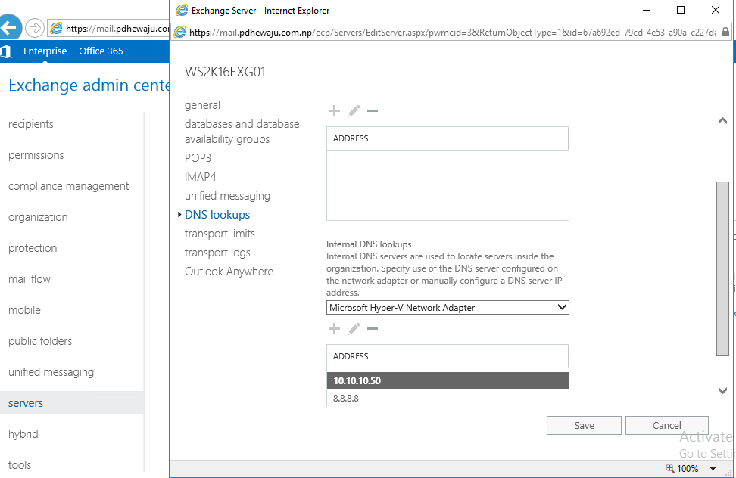Open the Outlook Anywhere section
The image size is (736, 478).
coord(229,272)
